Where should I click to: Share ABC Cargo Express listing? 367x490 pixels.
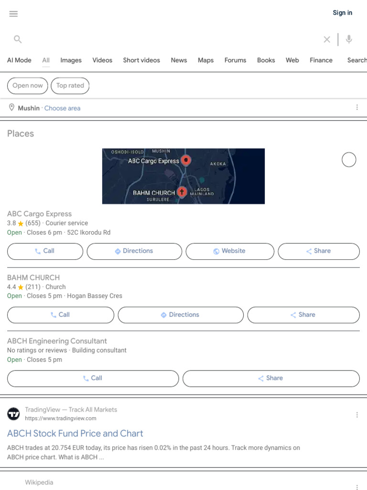(x=319, y=251)
